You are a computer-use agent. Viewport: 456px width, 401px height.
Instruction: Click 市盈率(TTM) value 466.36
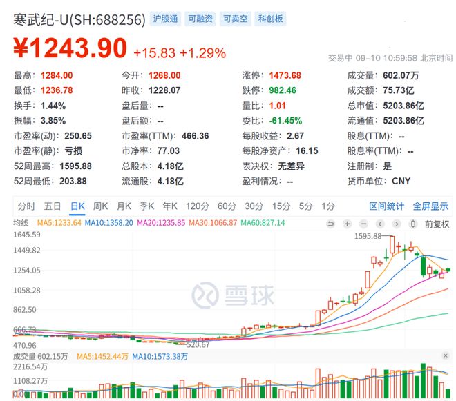point(195,136)
